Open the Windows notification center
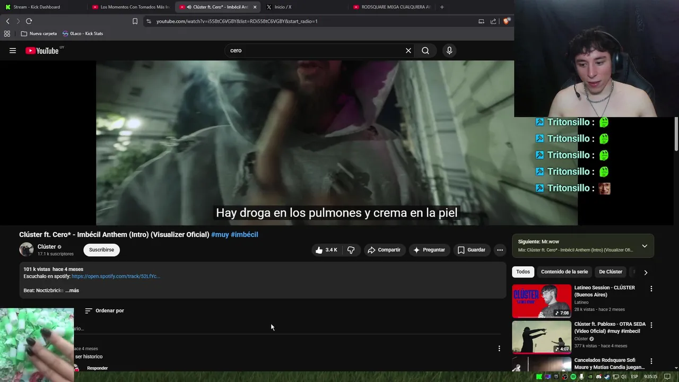The image size is (679, 382). point(667,377)
